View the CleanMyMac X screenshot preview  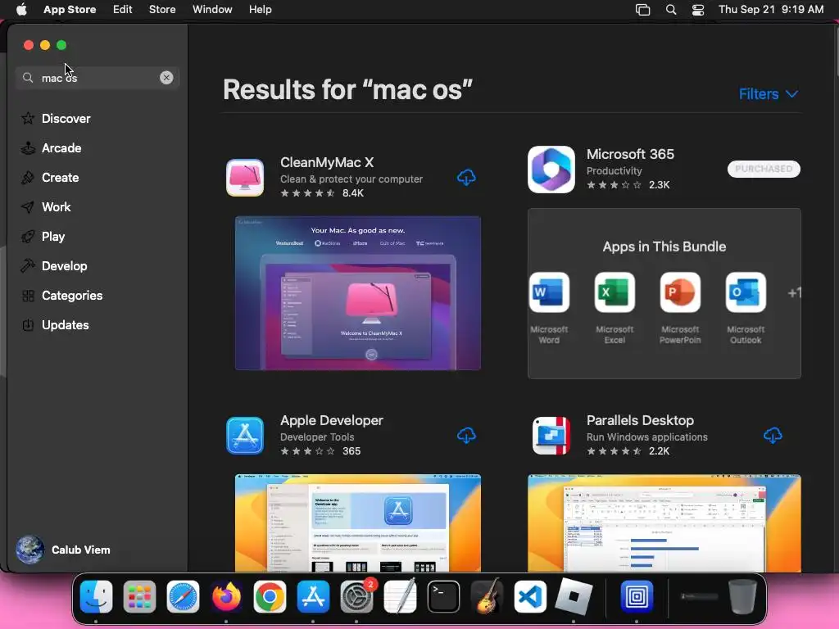(358, 293)
